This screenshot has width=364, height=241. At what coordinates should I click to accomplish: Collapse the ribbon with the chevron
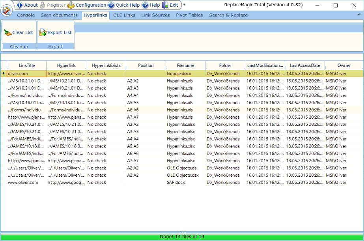click(359, 15)
